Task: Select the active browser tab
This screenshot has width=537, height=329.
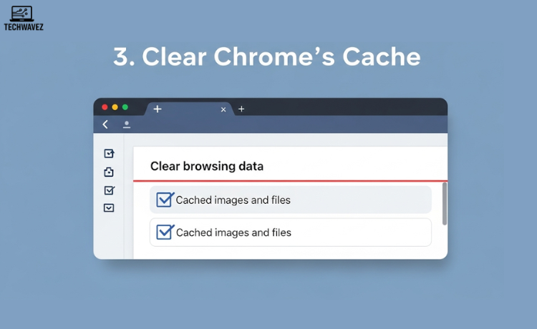Action: coord(188,109)
